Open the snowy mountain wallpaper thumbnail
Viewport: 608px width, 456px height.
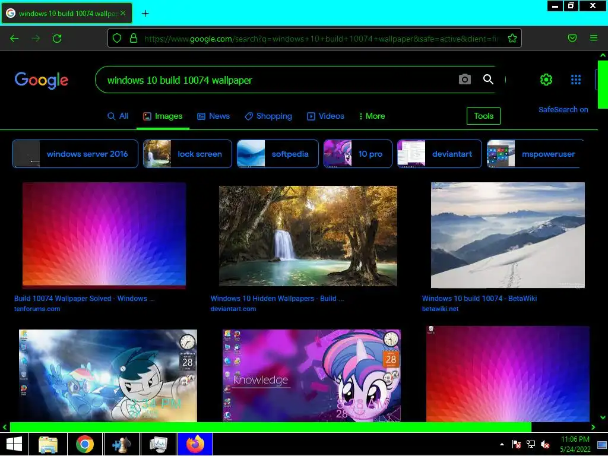(x=508, y=235)
